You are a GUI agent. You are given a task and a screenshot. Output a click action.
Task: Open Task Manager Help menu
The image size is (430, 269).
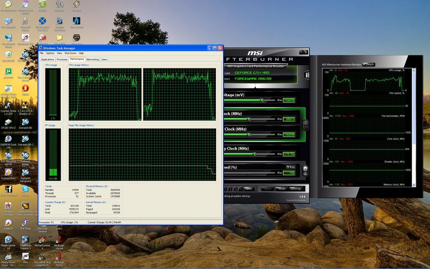pos(81,53)
